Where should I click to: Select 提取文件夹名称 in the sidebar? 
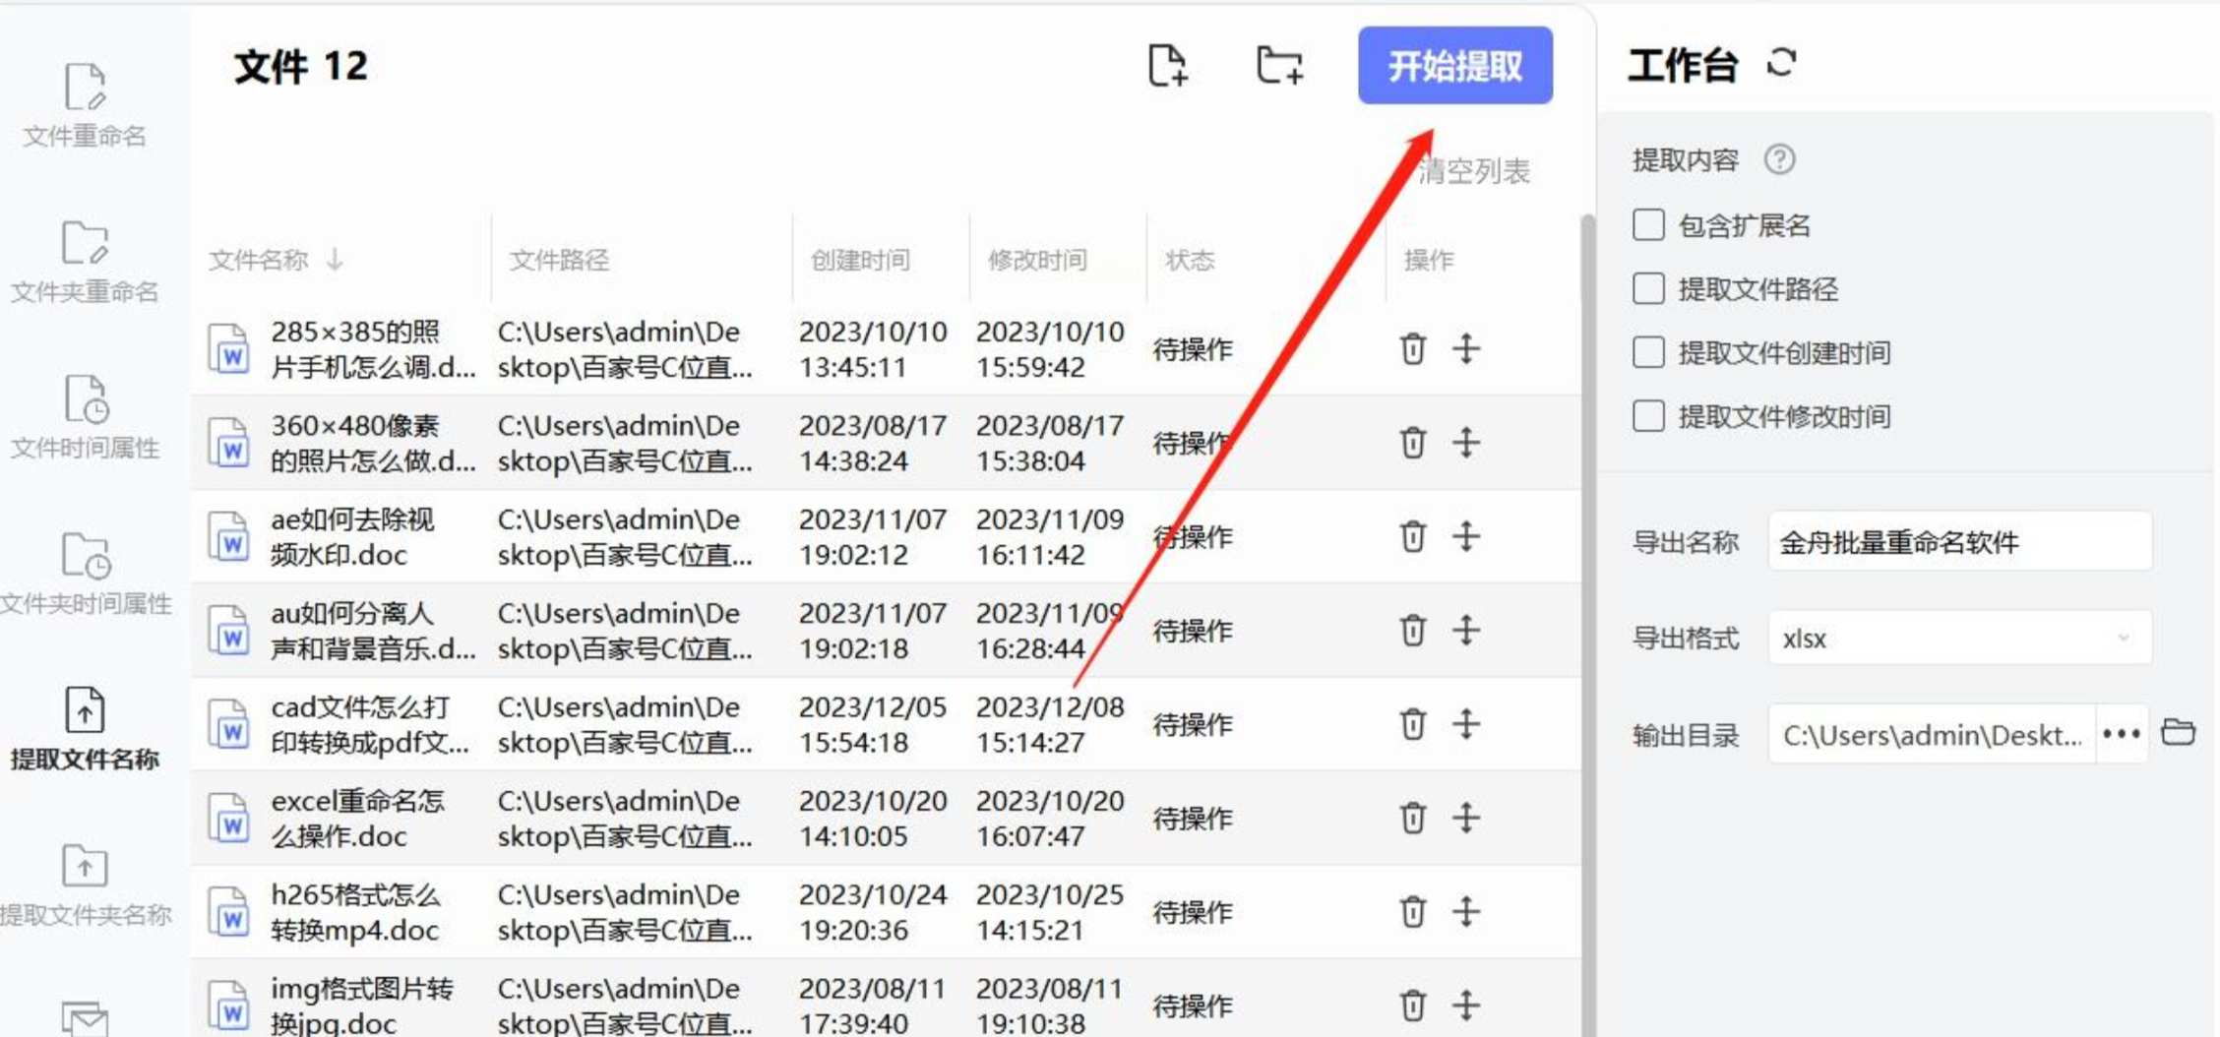86,886
